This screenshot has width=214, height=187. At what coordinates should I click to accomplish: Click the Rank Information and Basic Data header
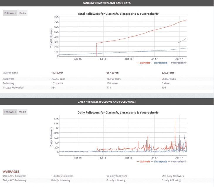pyautogui.click(x=107, y=3)
